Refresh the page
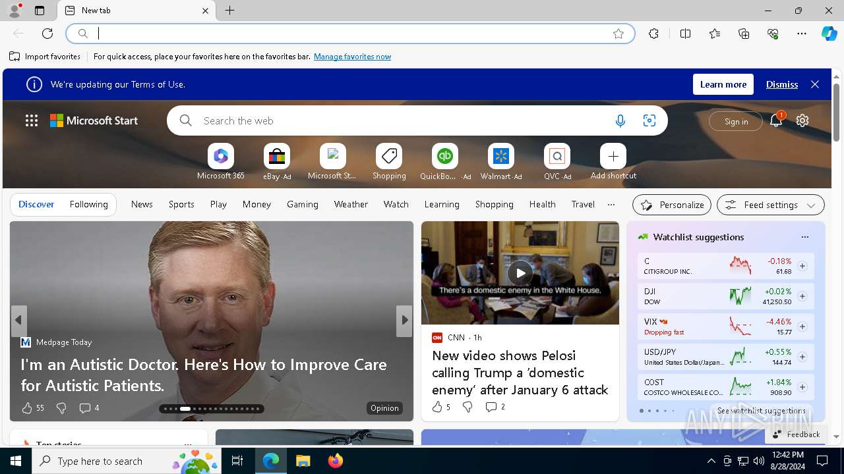 point(47,34)
